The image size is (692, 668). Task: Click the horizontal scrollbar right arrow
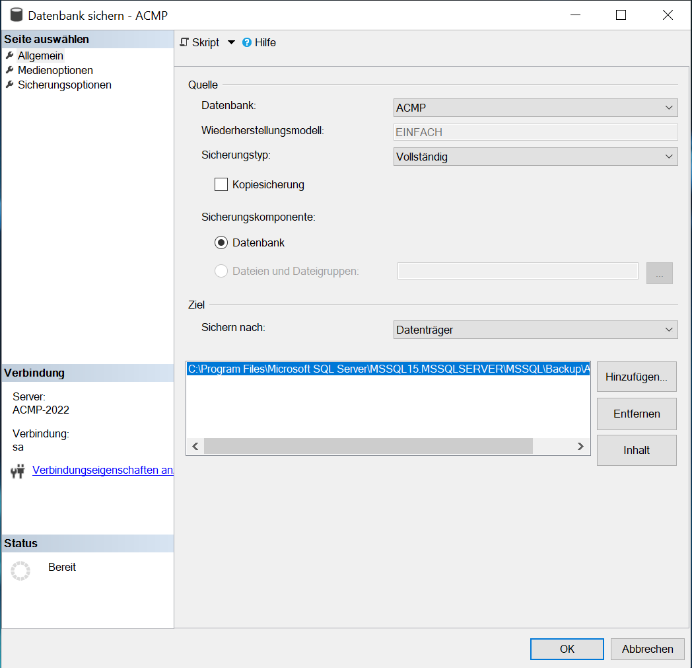point(580,447)
